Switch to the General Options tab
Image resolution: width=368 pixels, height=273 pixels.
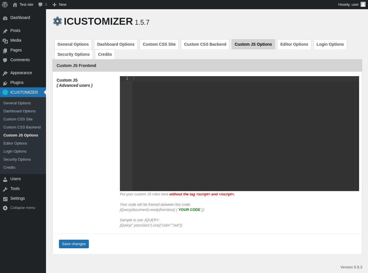click(73, 44)
